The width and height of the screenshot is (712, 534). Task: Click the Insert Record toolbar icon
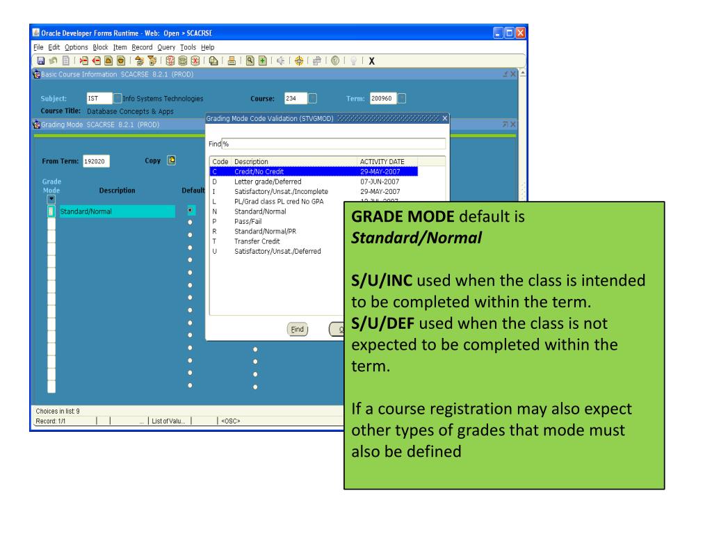[83, 60]
